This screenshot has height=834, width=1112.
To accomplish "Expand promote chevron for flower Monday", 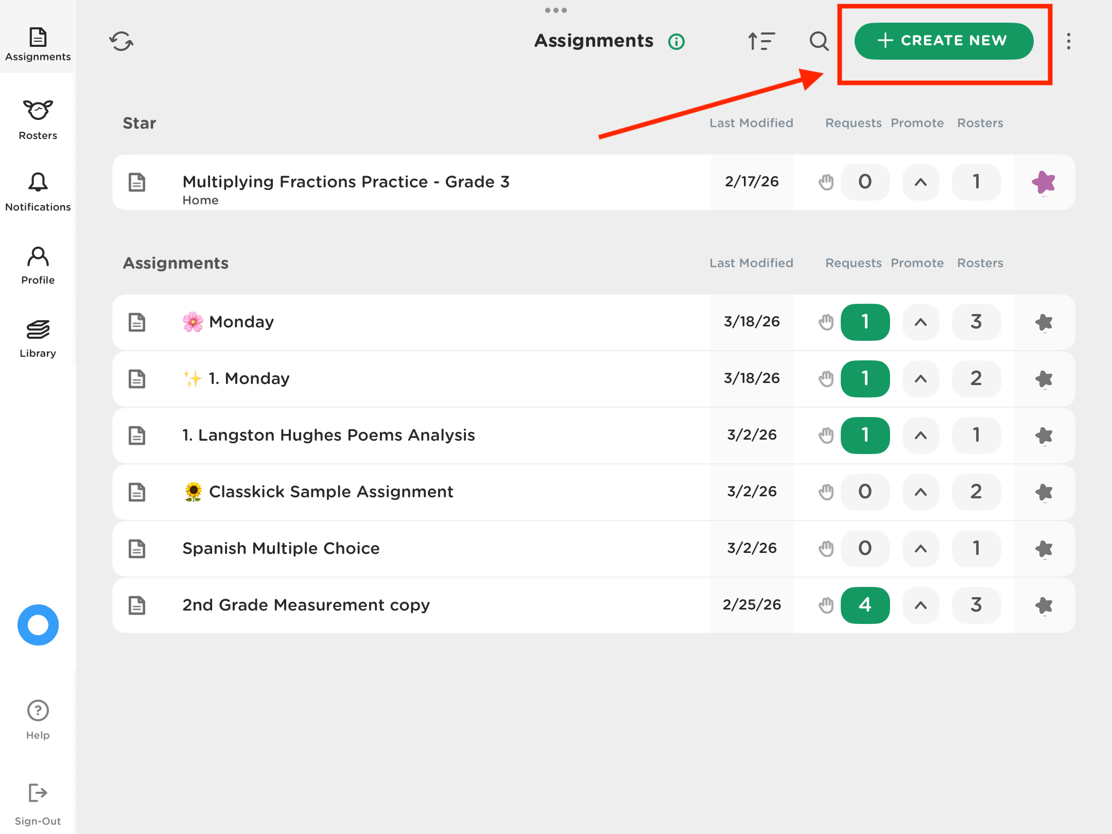I will tap(921, 322).
